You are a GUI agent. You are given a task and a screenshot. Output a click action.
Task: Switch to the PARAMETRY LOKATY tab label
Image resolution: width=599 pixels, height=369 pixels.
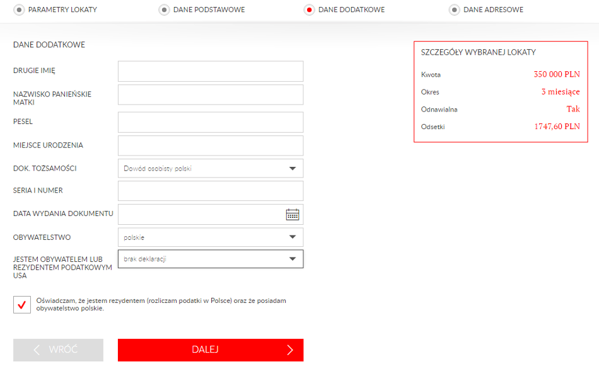pos(62,9)
